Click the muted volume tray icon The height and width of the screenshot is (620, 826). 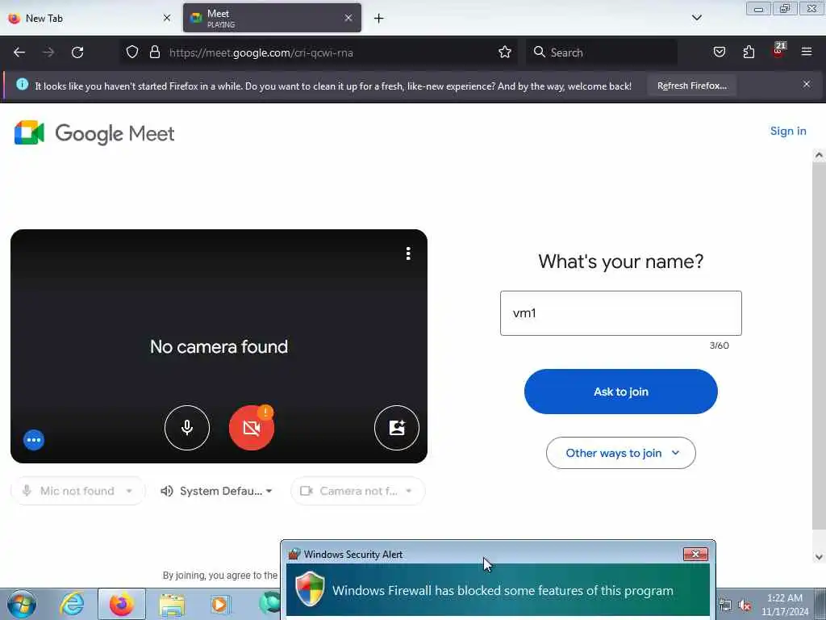745,605
